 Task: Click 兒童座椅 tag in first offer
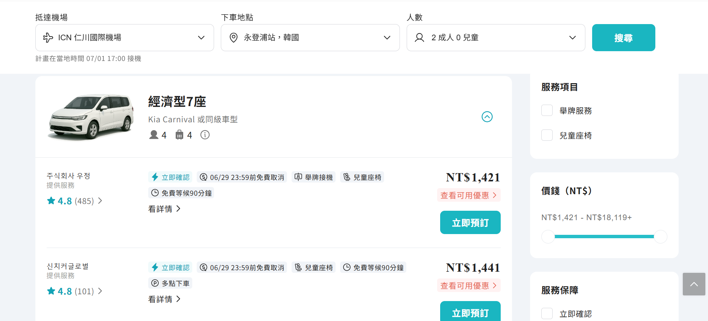pyautogui.click(x=362, y=177)
